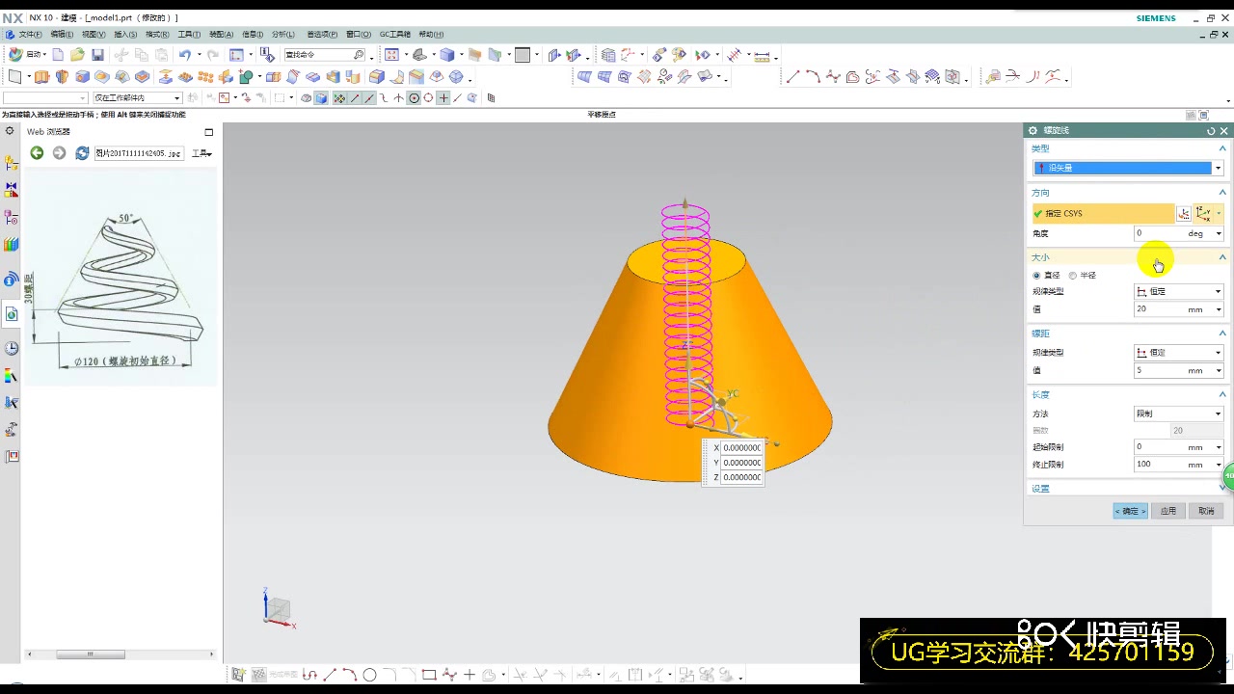Click the 启动 start button

27,55
